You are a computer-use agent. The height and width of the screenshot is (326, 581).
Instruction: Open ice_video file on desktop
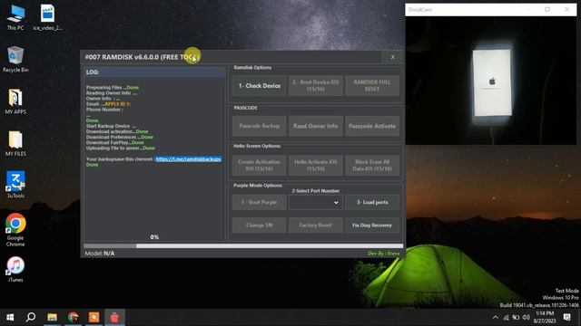pos(47,17)
